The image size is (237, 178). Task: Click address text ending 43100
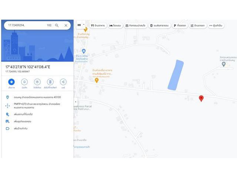(37, 97)
